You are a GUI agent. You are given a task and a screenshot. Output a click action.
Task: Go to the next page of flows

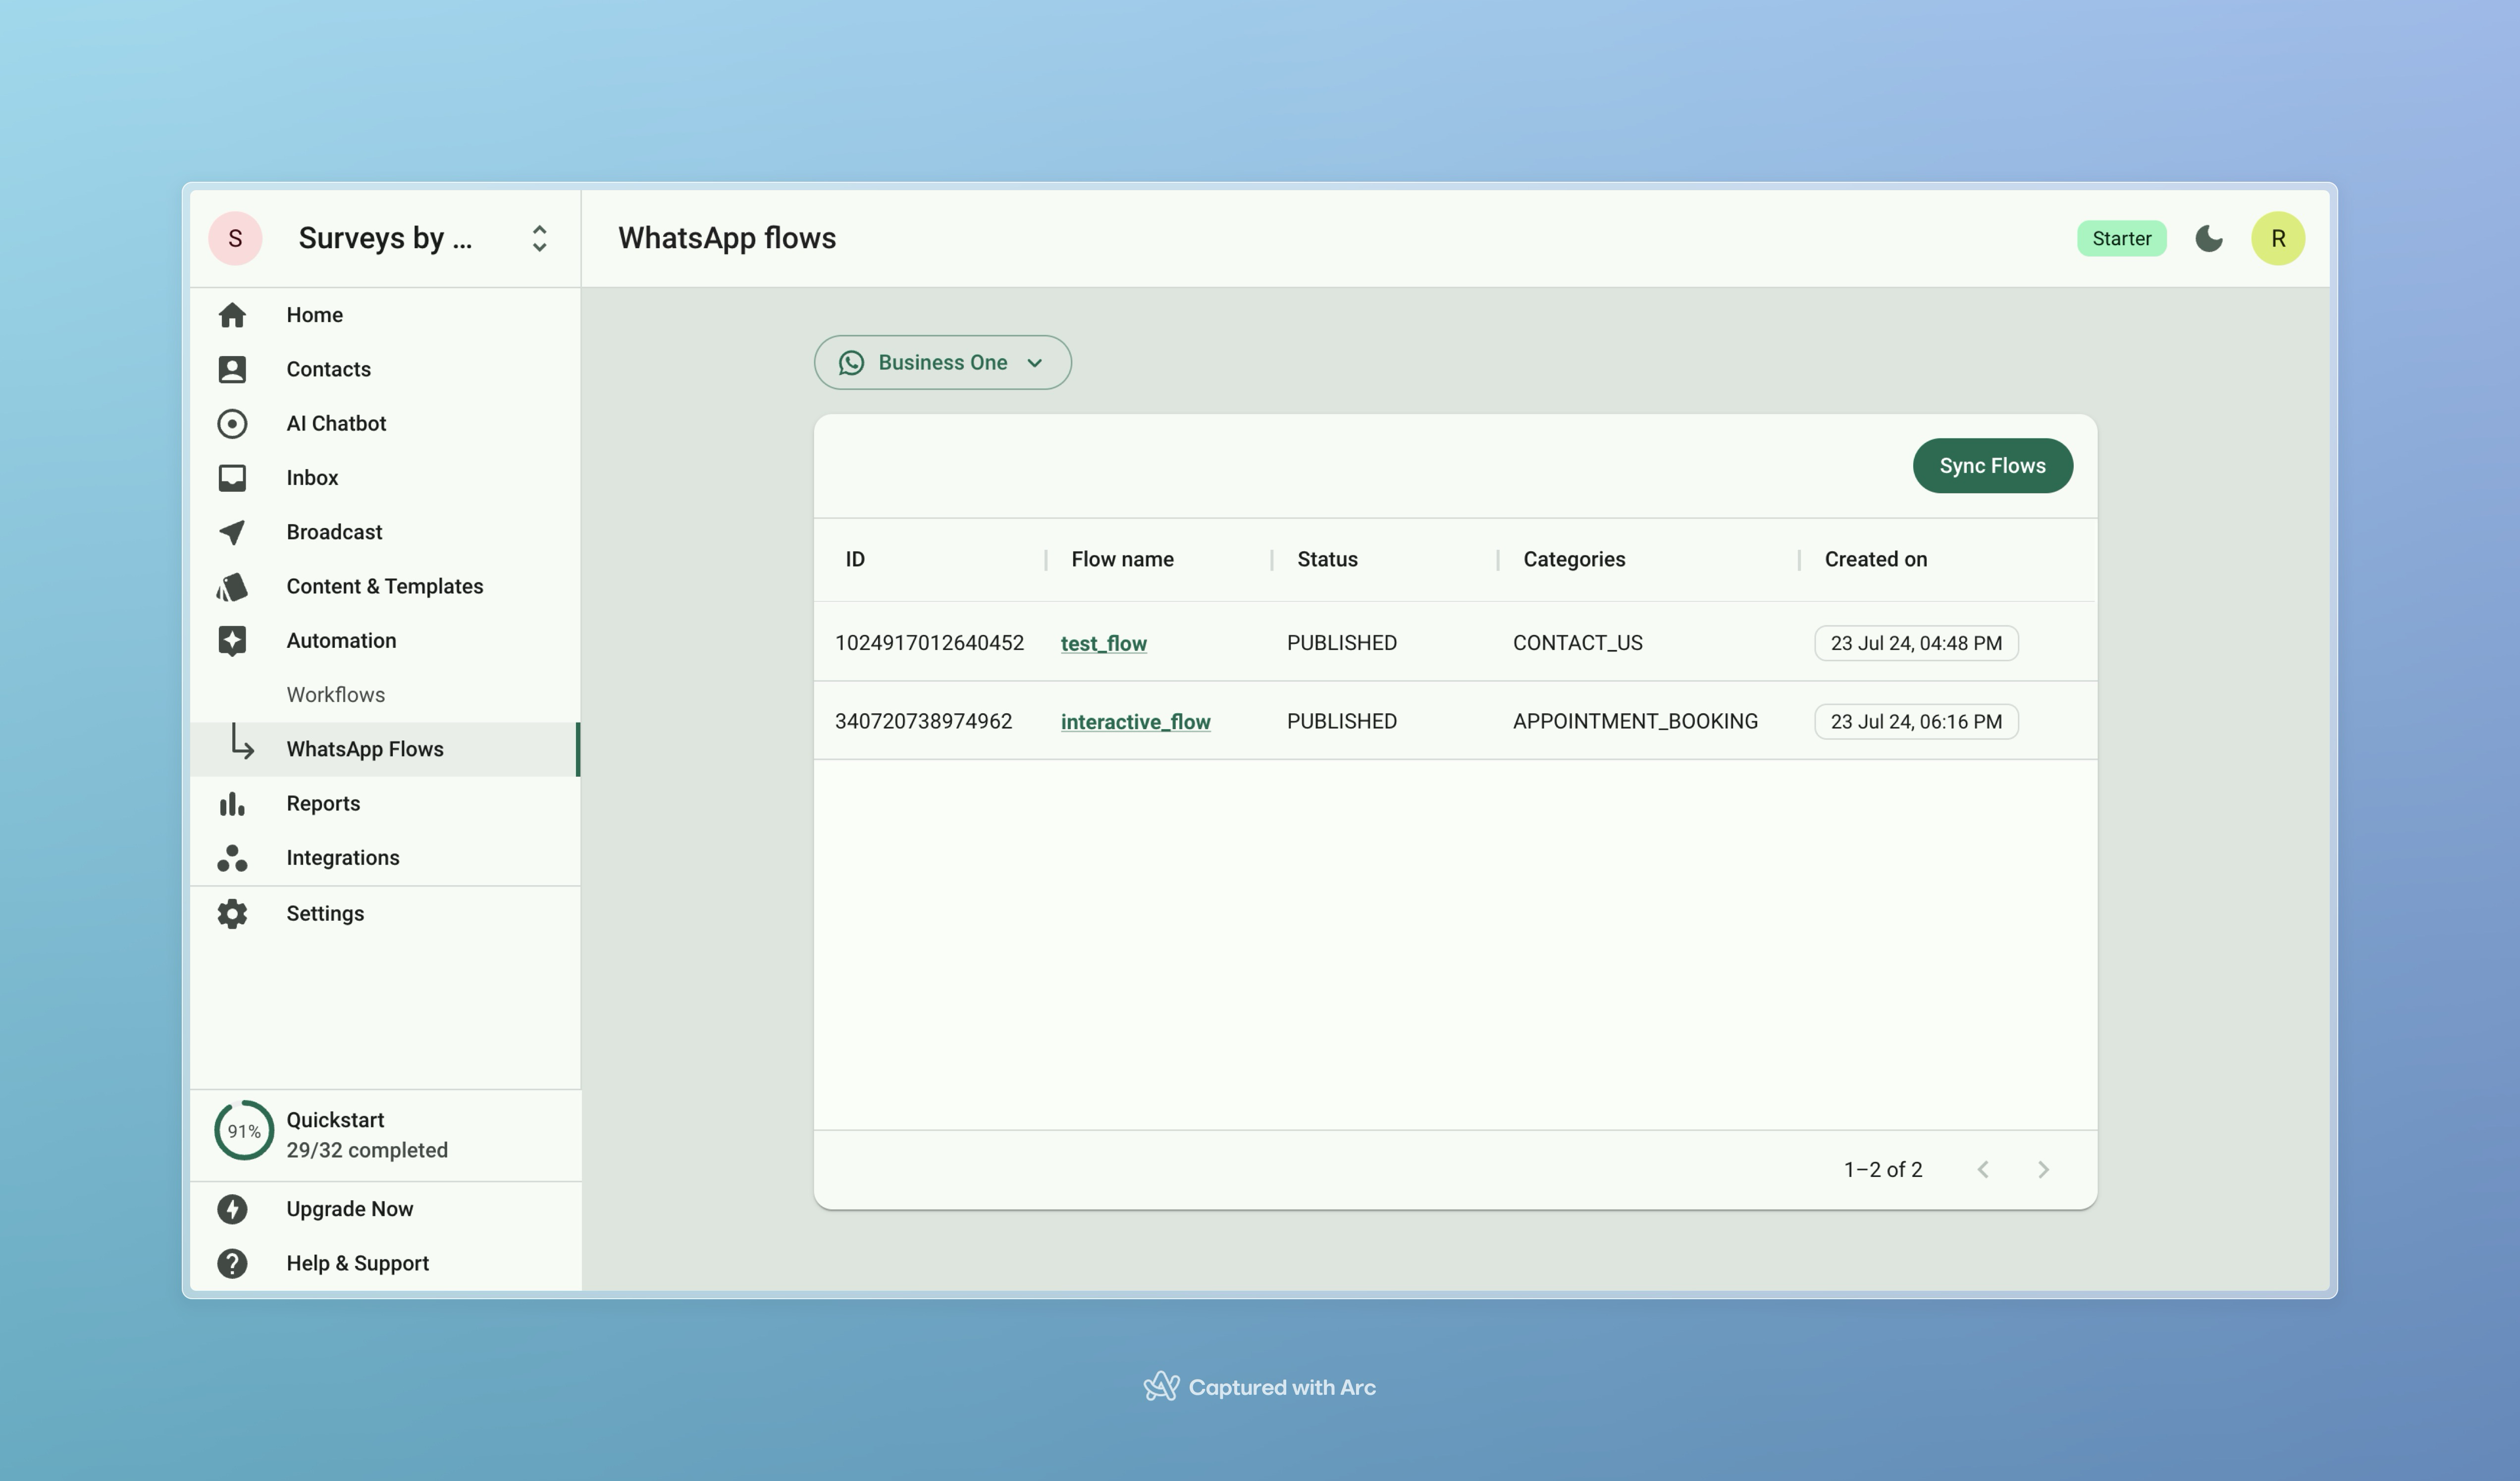coord(2043,1169)
